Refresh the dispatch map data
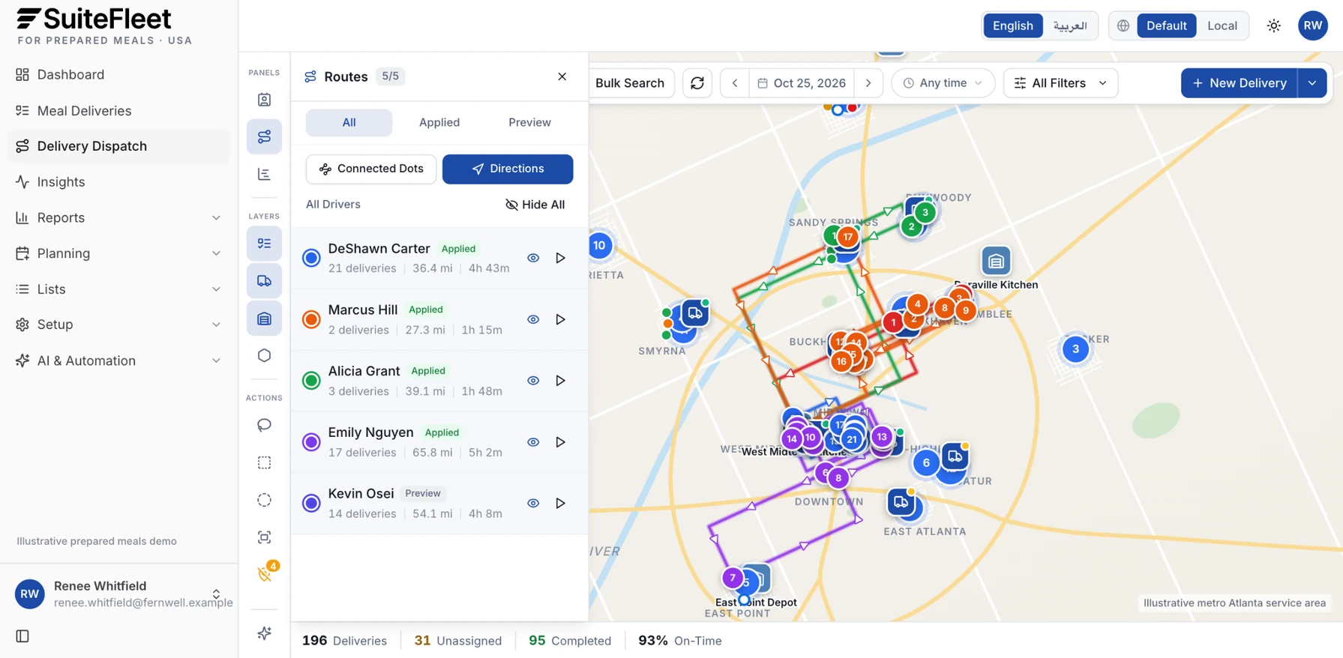The image size is (1343, 658). pyautogui.click(x=697, y=83)
